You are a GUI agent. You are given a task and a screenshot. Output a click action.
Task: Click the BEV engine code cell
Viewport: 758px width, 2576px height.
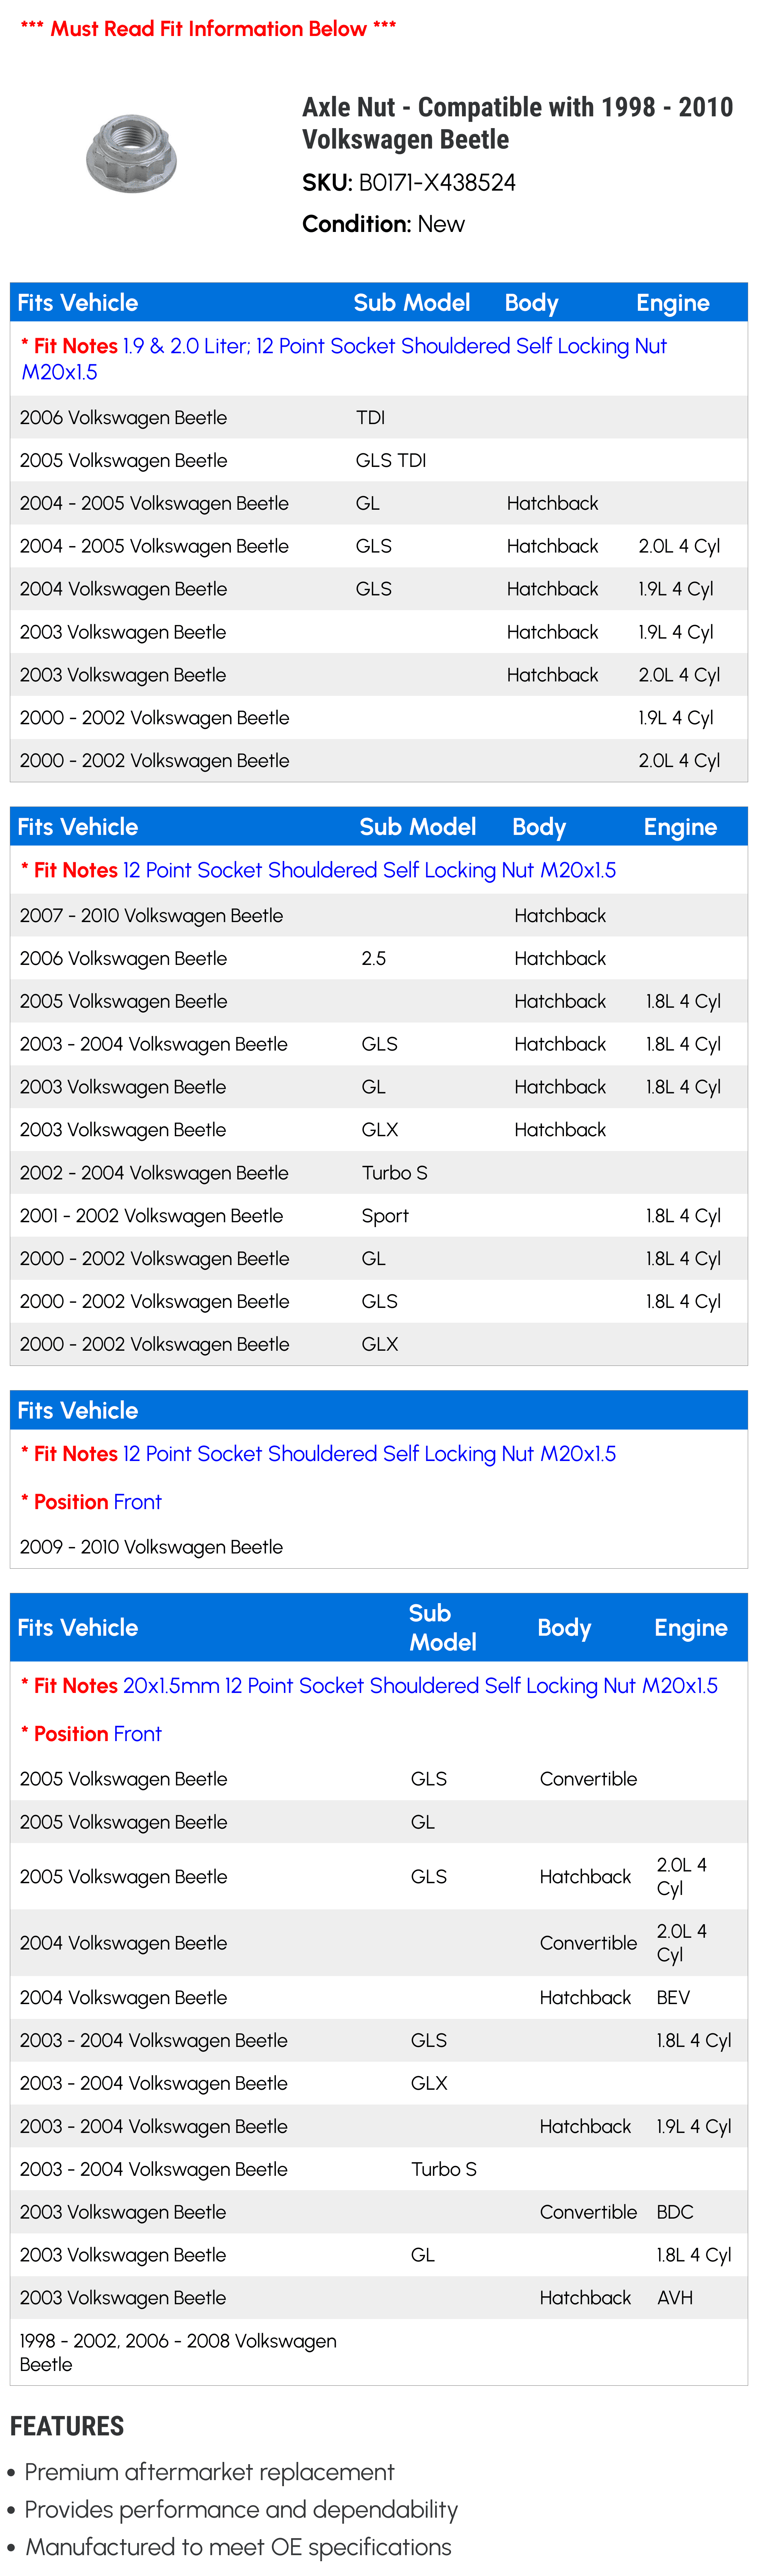coord(673,1998)
